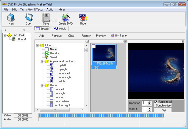Image resolution: width=188 pixels, height=129 pixels.
Task: Select the 1152x864x24b image thumbnail
Action: tap(104, 55)
